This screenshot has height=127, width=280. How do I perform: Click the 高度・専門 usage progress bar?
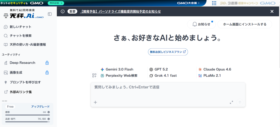(28, 122)
